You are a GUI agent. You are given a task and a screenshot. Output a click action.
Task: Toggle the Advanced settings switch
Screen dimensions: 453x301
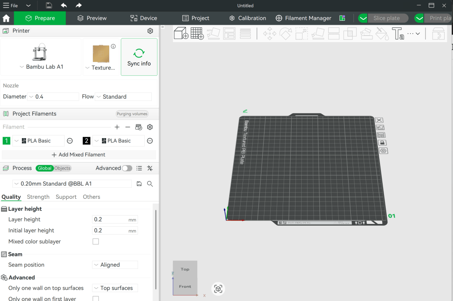(x=127, y=168)
